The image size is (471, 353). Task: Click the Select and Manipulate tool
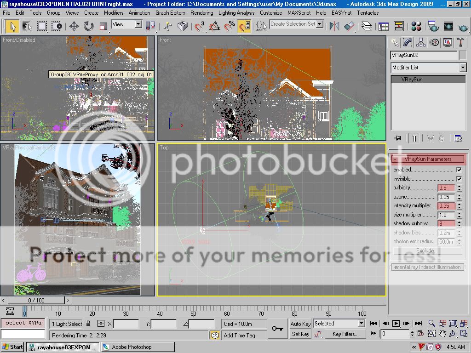[167, 26]
